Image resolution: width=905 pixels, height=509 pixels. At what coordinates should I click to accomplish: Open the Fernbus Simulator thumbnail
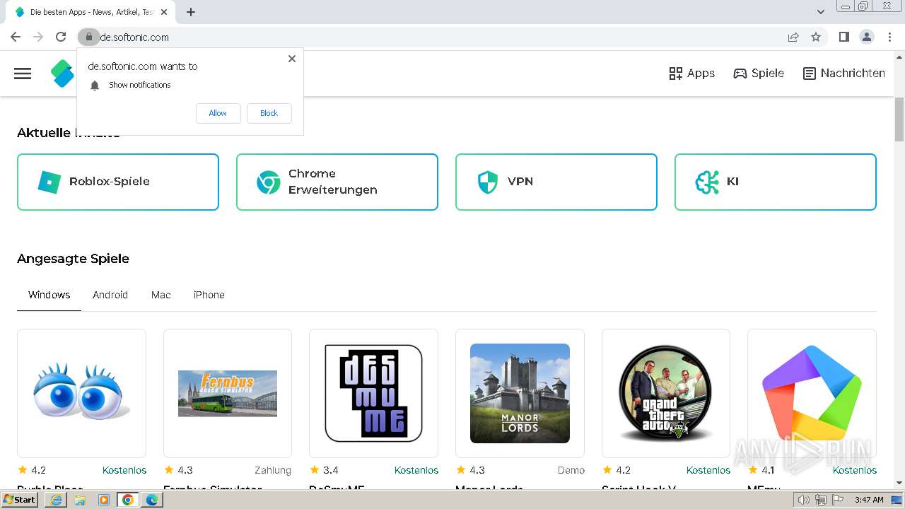click(228, 393)
